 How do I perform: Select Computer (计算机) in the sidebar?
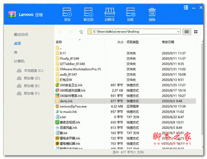point(19,61)
